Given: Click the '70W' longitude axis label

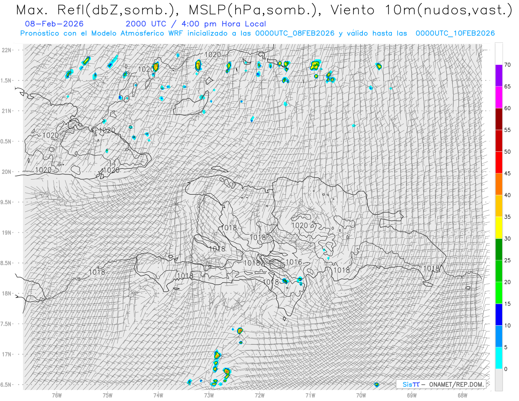Looking at the screenshot, I should point(361,395).
